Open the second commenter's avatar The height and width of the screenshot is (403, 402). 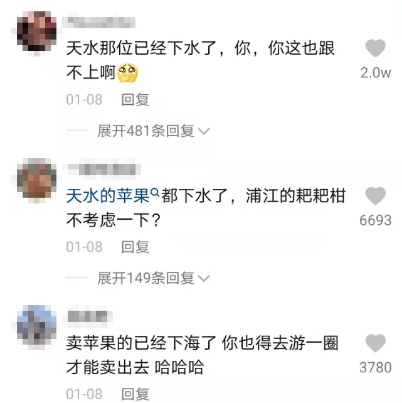coord(36,178)
